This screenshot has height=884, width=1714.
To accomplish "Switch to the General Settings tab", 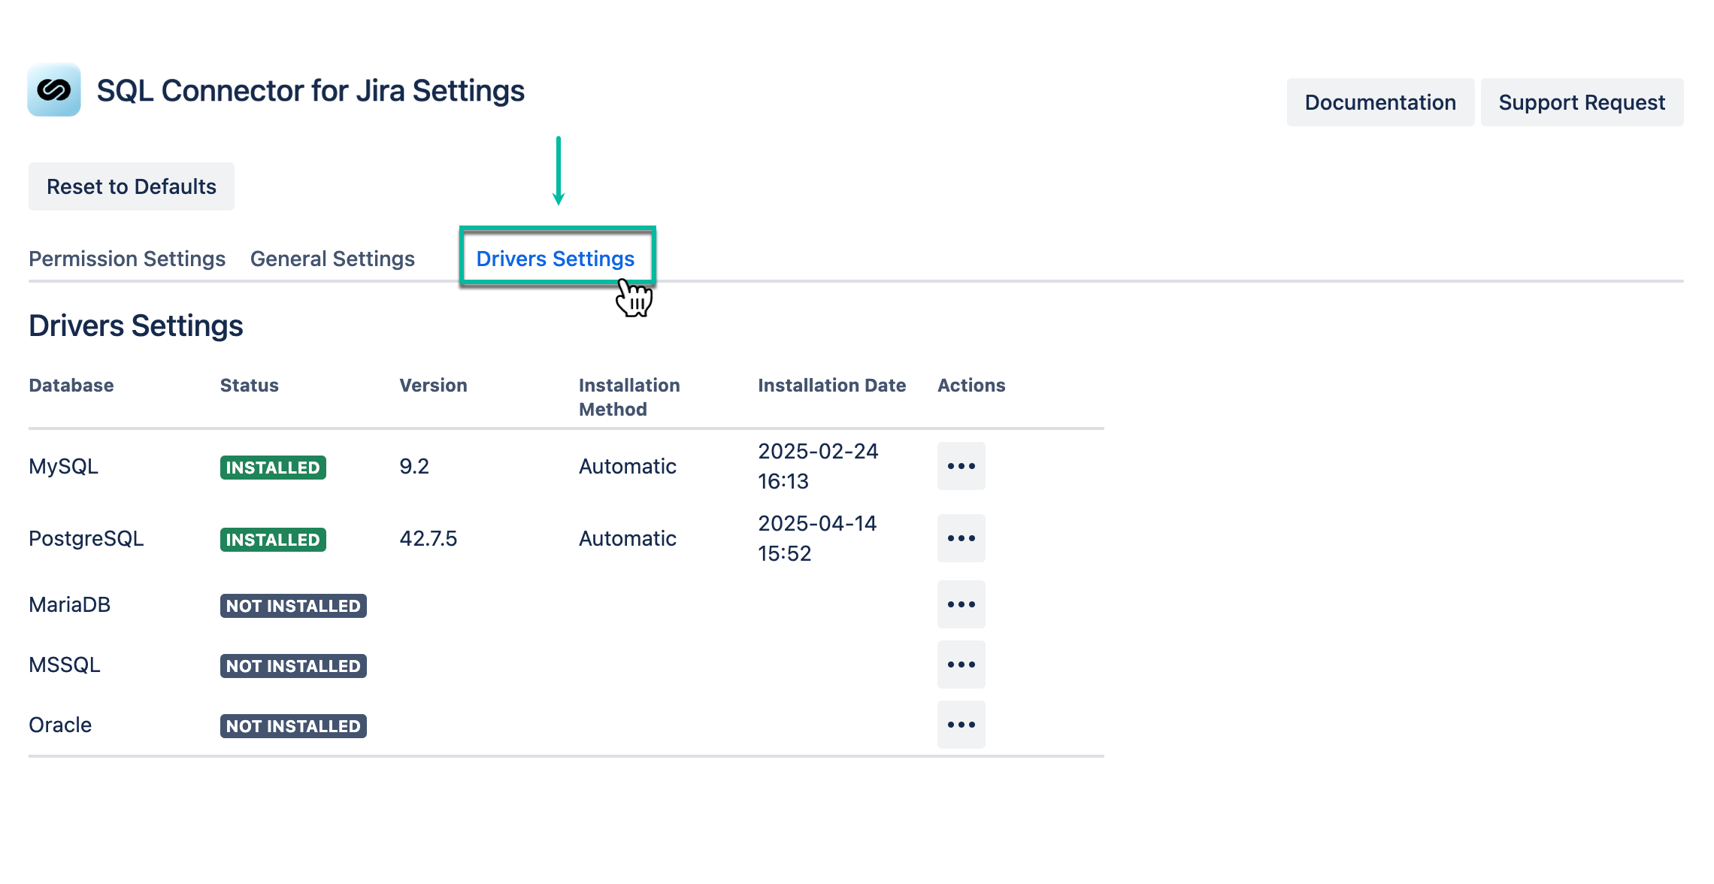I will (332, 259).
